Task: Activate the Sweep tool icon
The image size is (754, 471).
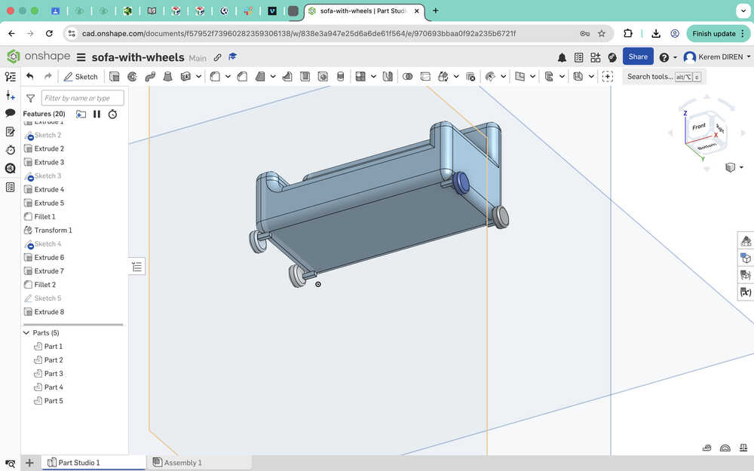Action: 149,76
